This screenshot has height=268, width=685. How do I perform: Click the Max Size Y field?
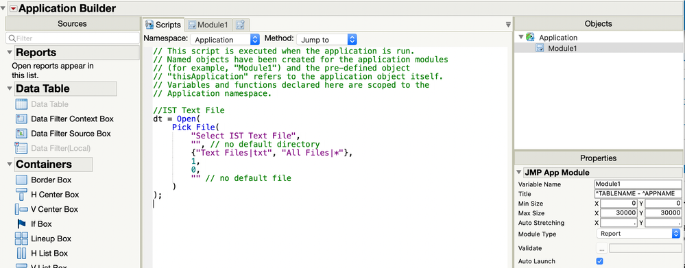663,213
